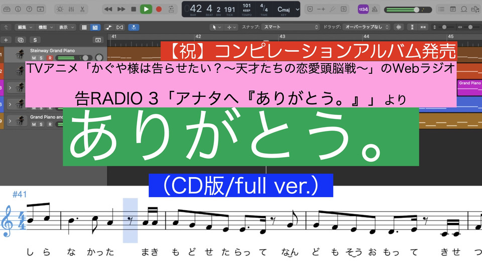Open Smart Controls dial icon
482x271 pixels.
click(x=60, y=9)
